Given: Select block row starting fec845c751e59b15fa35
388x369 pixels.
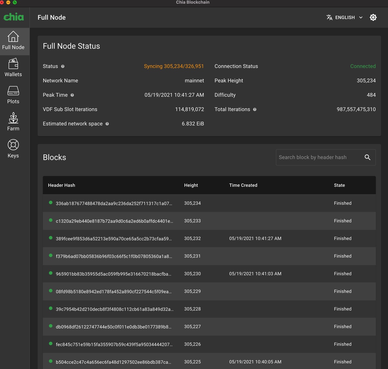Looking at the screenshot, I should [209, 344].
